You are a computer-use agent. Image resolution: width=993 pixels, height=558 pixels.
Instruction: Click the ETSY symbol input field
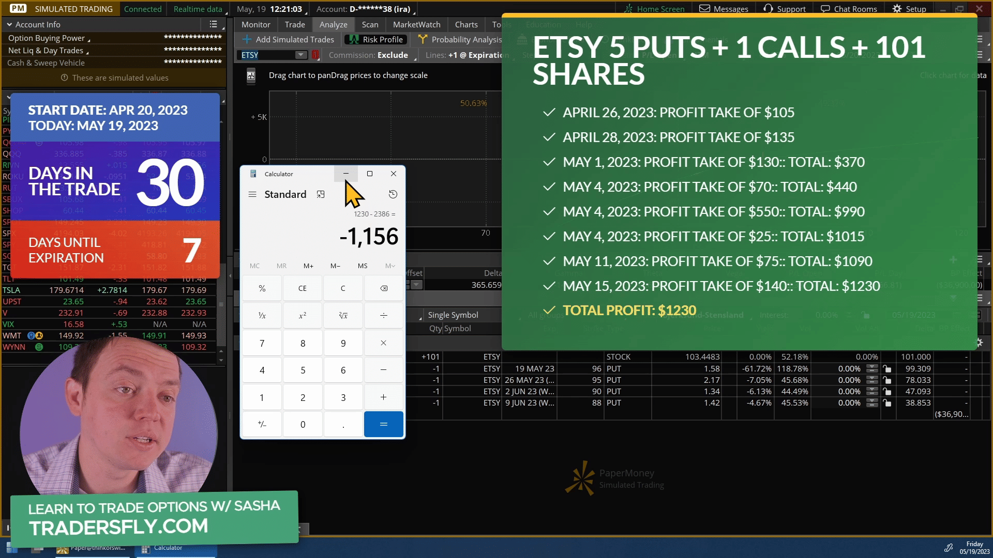pyautogui.click(x=267, y=55)
